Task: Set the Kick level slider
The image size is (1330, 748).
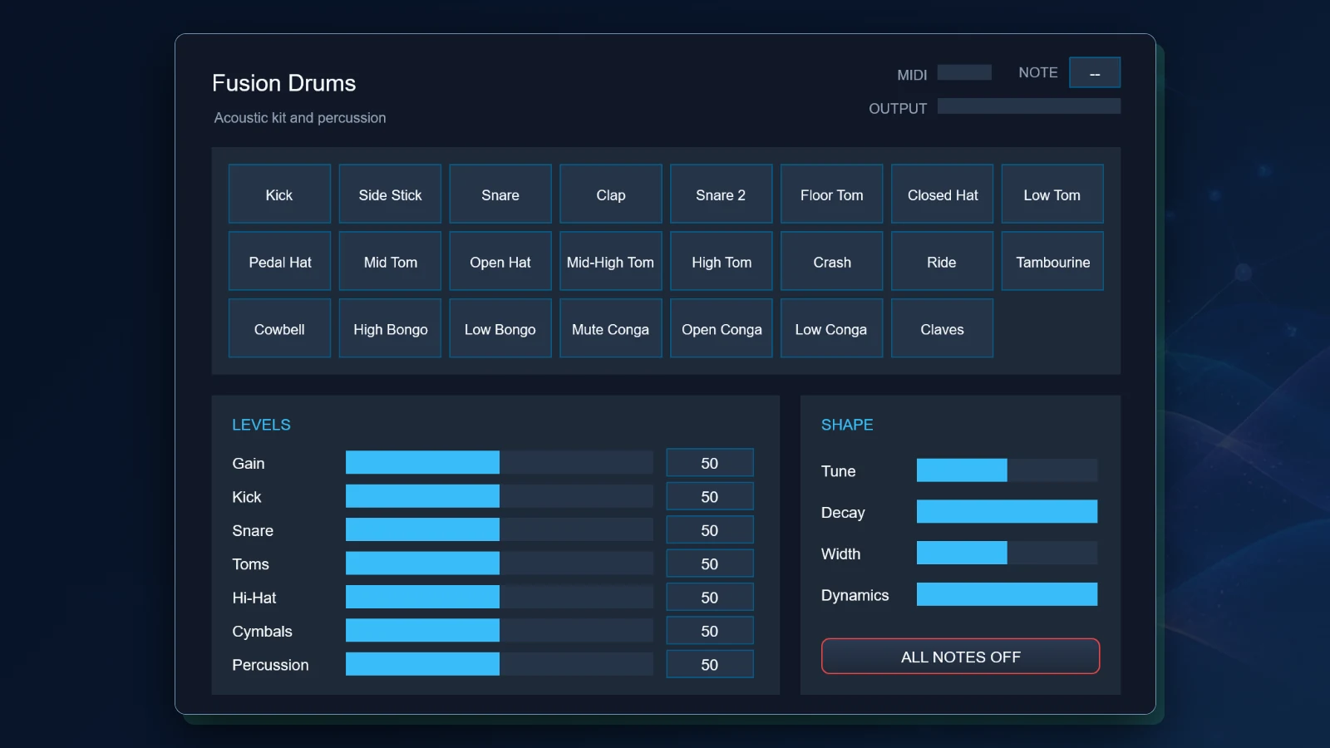Action: click(x=500, y=496)
